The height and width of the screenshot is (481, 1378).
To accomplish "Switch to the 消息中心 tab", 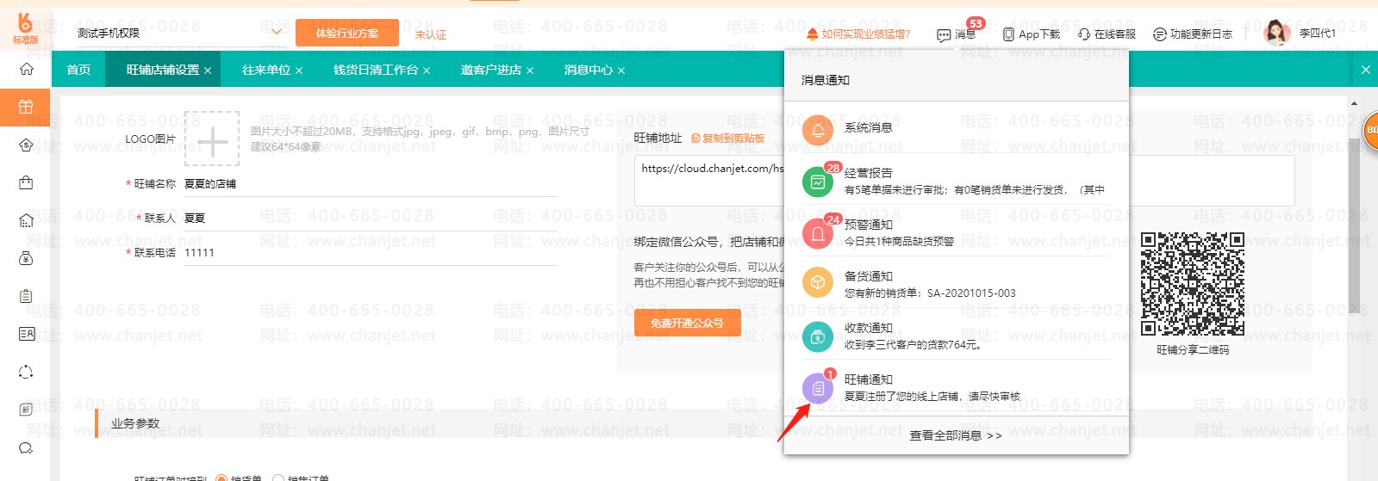I will (x=589, y=70).
